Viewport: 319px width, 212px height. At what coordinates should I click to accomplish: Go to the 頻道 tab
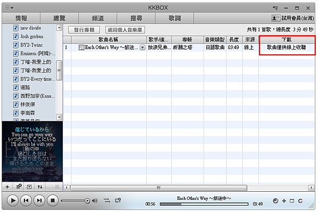pyautogui.click(x=98, y=18)
